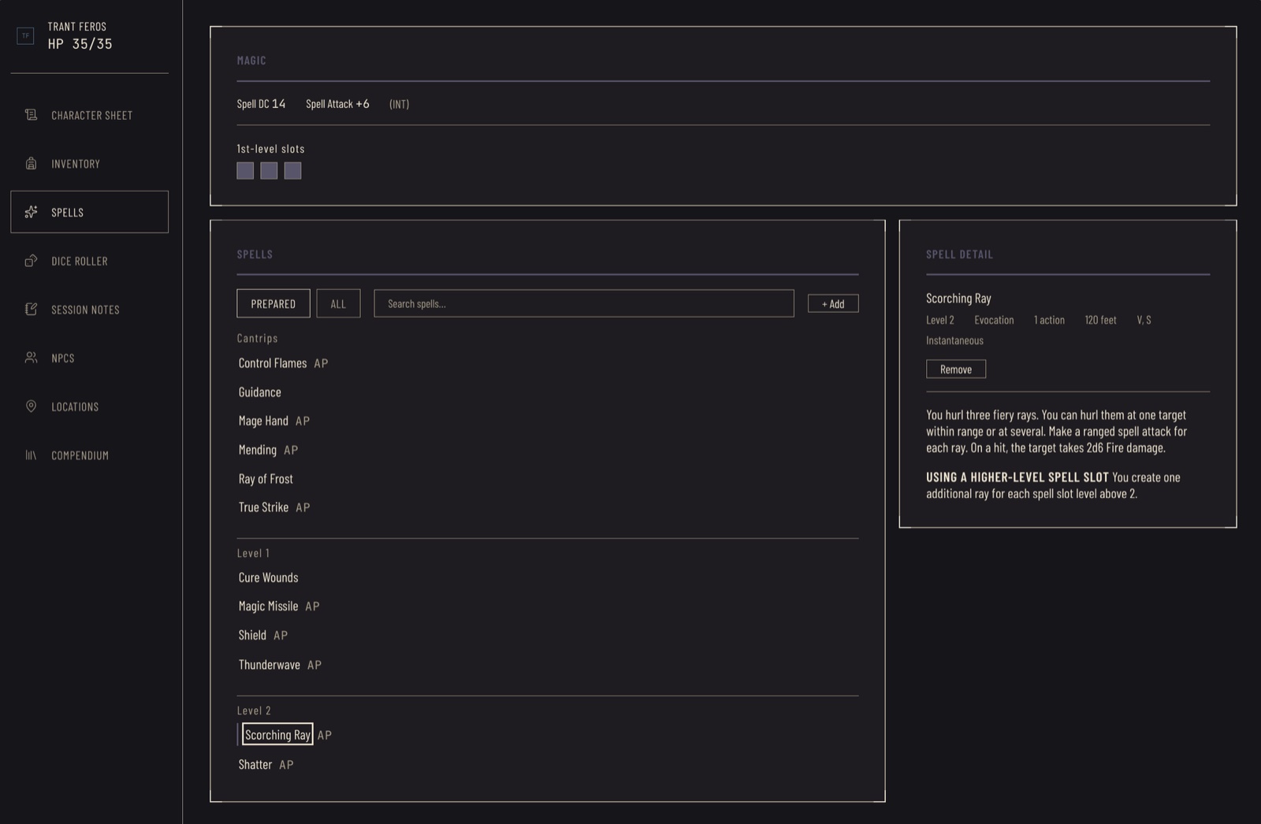1261x824 pixels.
Task: Select the Control Flames cantrip
Action: tap(273, 363)
